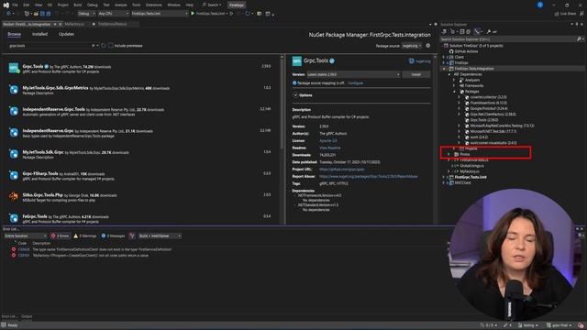Open the Package source dropdown
Viewport: 587px width, 330px height.
pos(412,46)
